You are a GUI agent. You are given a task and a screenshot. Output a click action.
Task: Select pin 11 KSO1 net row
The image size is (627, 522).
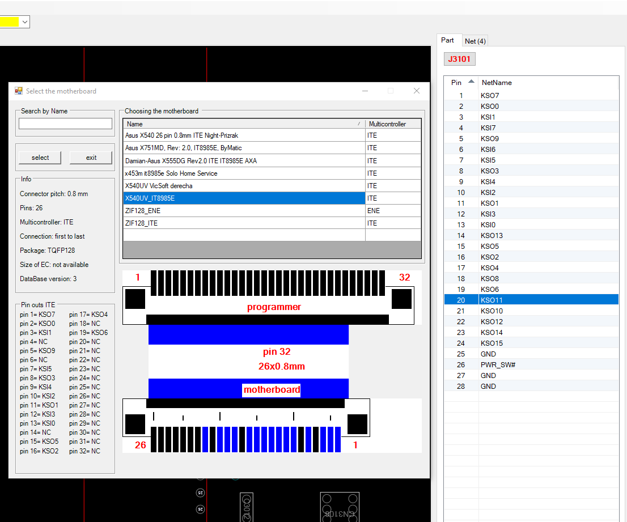pos(531,203)
